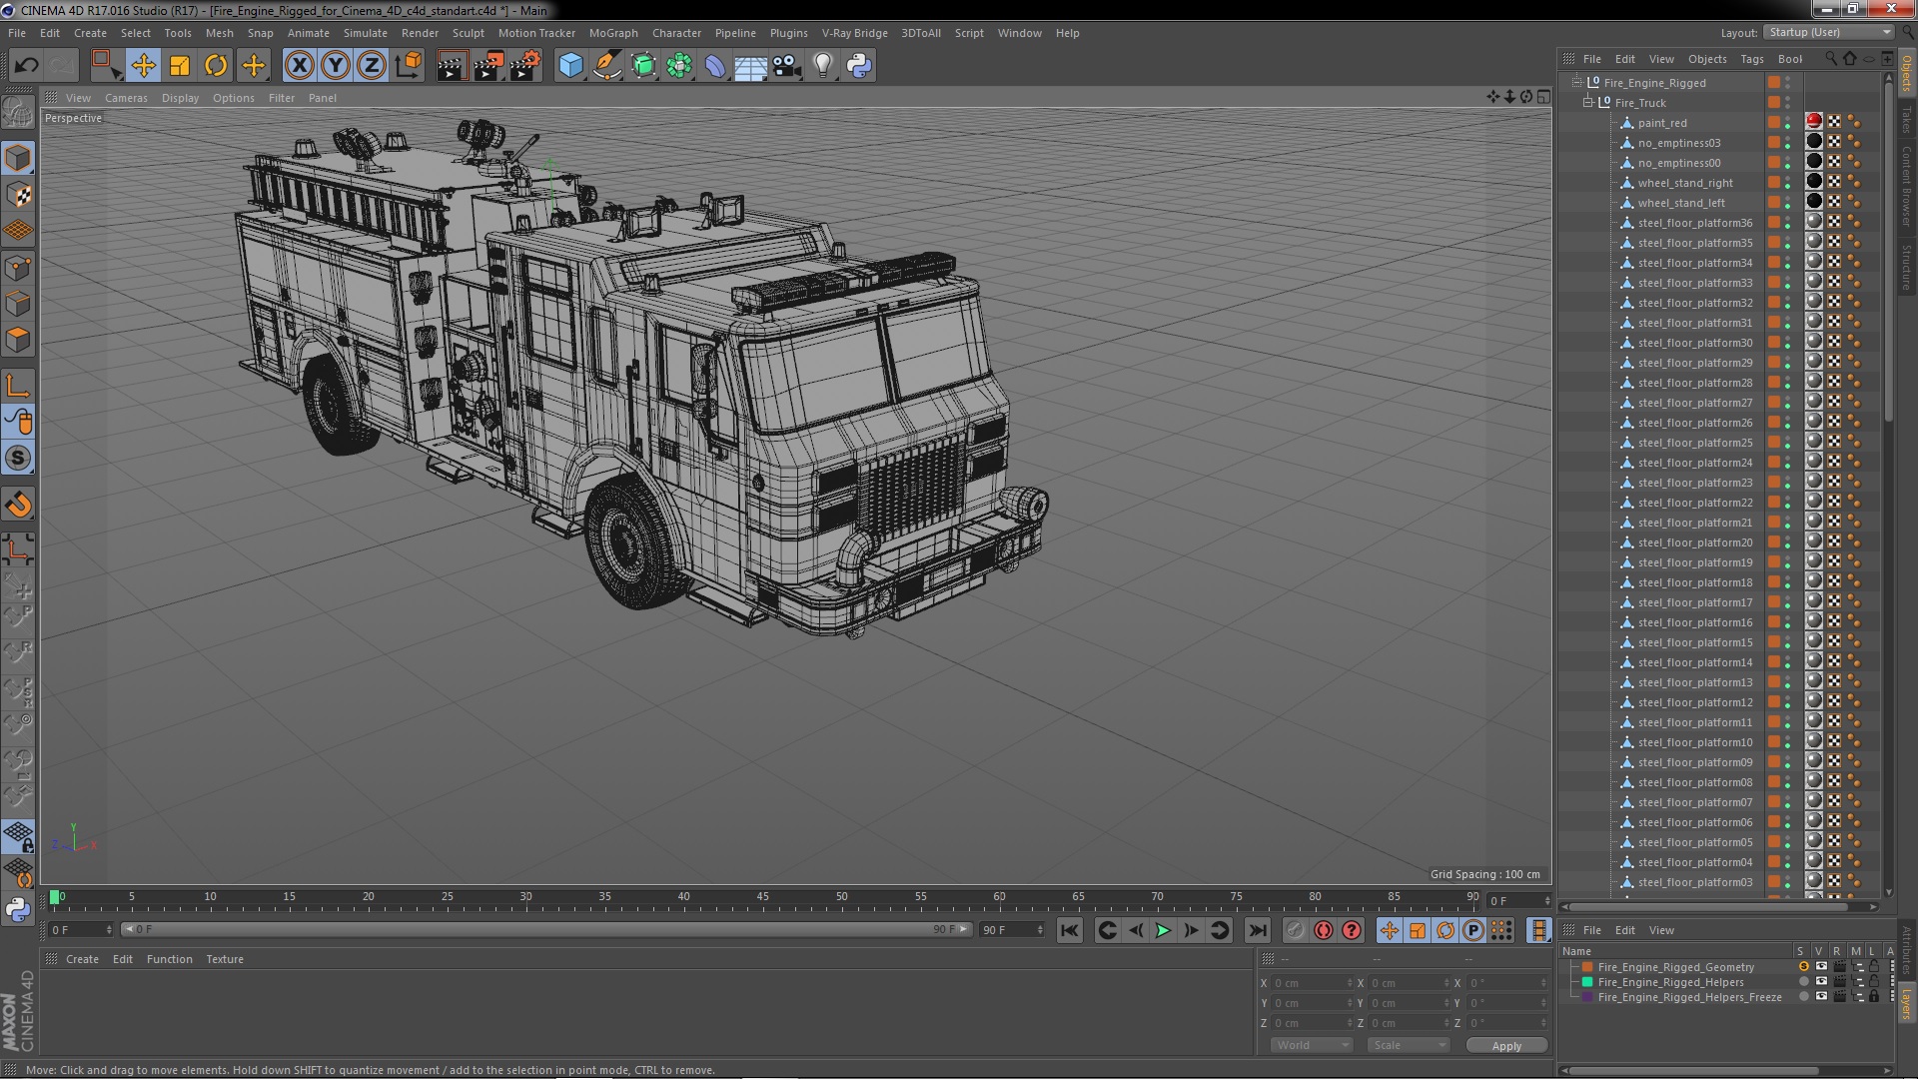
Task: Click the Apply button
Action: [x=1506, y=1045]
